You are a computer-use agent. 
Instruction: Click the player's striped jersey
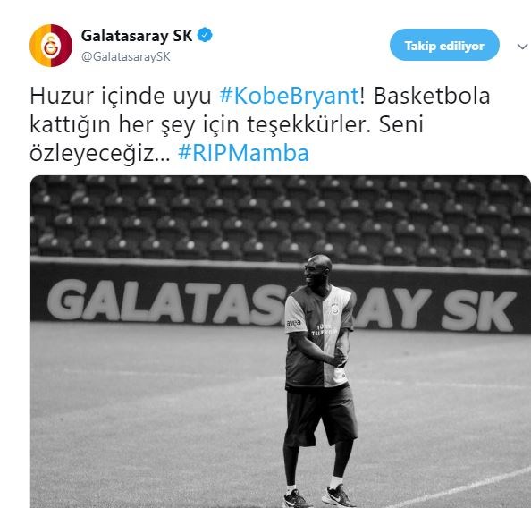click(x=319, y=337)
